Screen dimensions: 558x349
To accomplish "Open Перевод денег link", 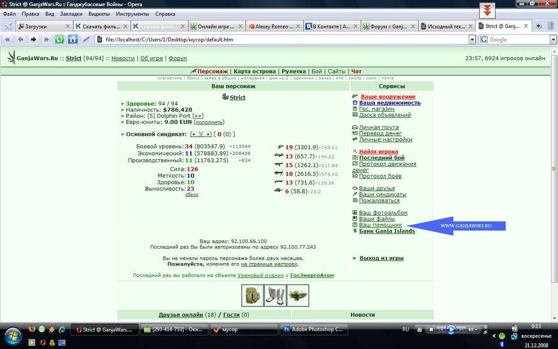I will 380,133.
